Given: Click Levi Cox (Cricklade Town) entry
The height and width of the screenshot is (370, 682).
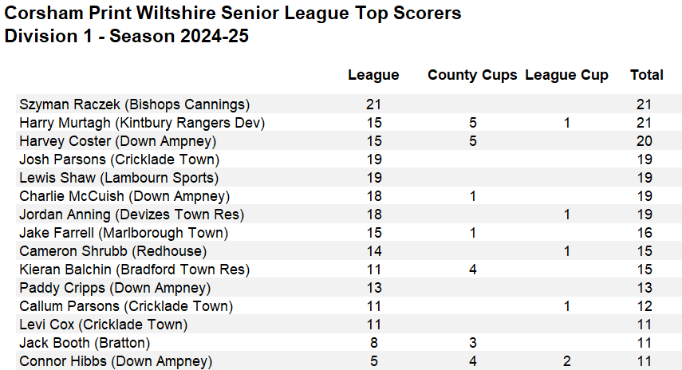Looking at the screenshot, I should pyautogui.click(x=104, y=325).
